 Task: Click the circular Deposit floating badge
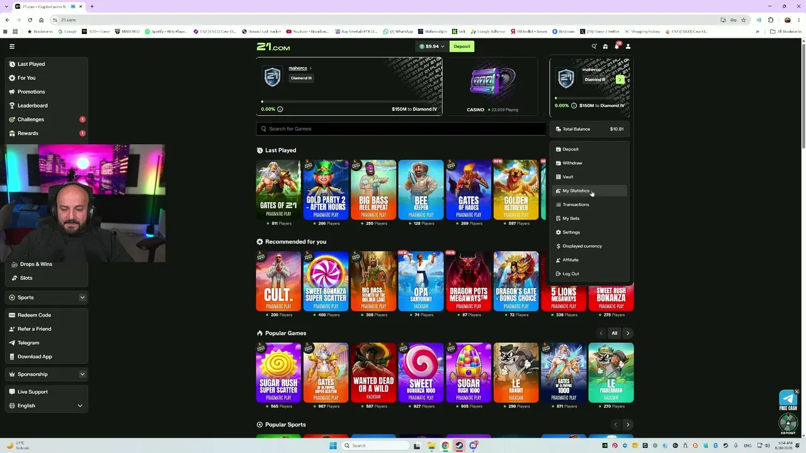click(x=788, y=424)
